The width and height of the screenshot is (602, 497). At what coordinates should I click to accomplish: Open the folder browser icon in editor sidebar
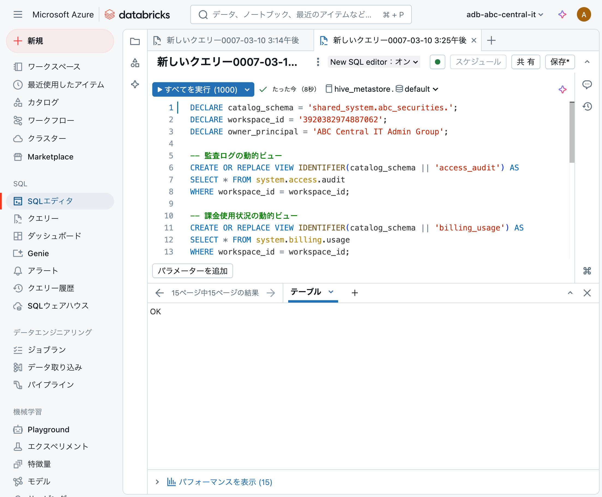135,41
